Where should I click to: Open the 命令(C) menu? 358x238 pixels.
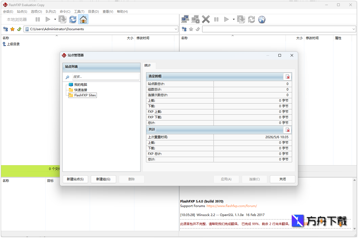point(65,12)
